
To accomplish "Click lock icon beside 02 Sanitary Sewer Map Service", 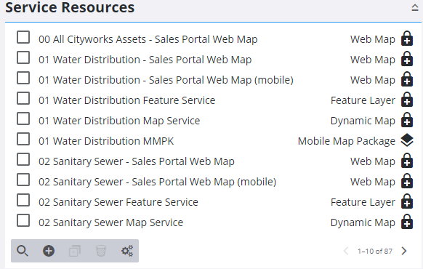I will pos(407,222).
